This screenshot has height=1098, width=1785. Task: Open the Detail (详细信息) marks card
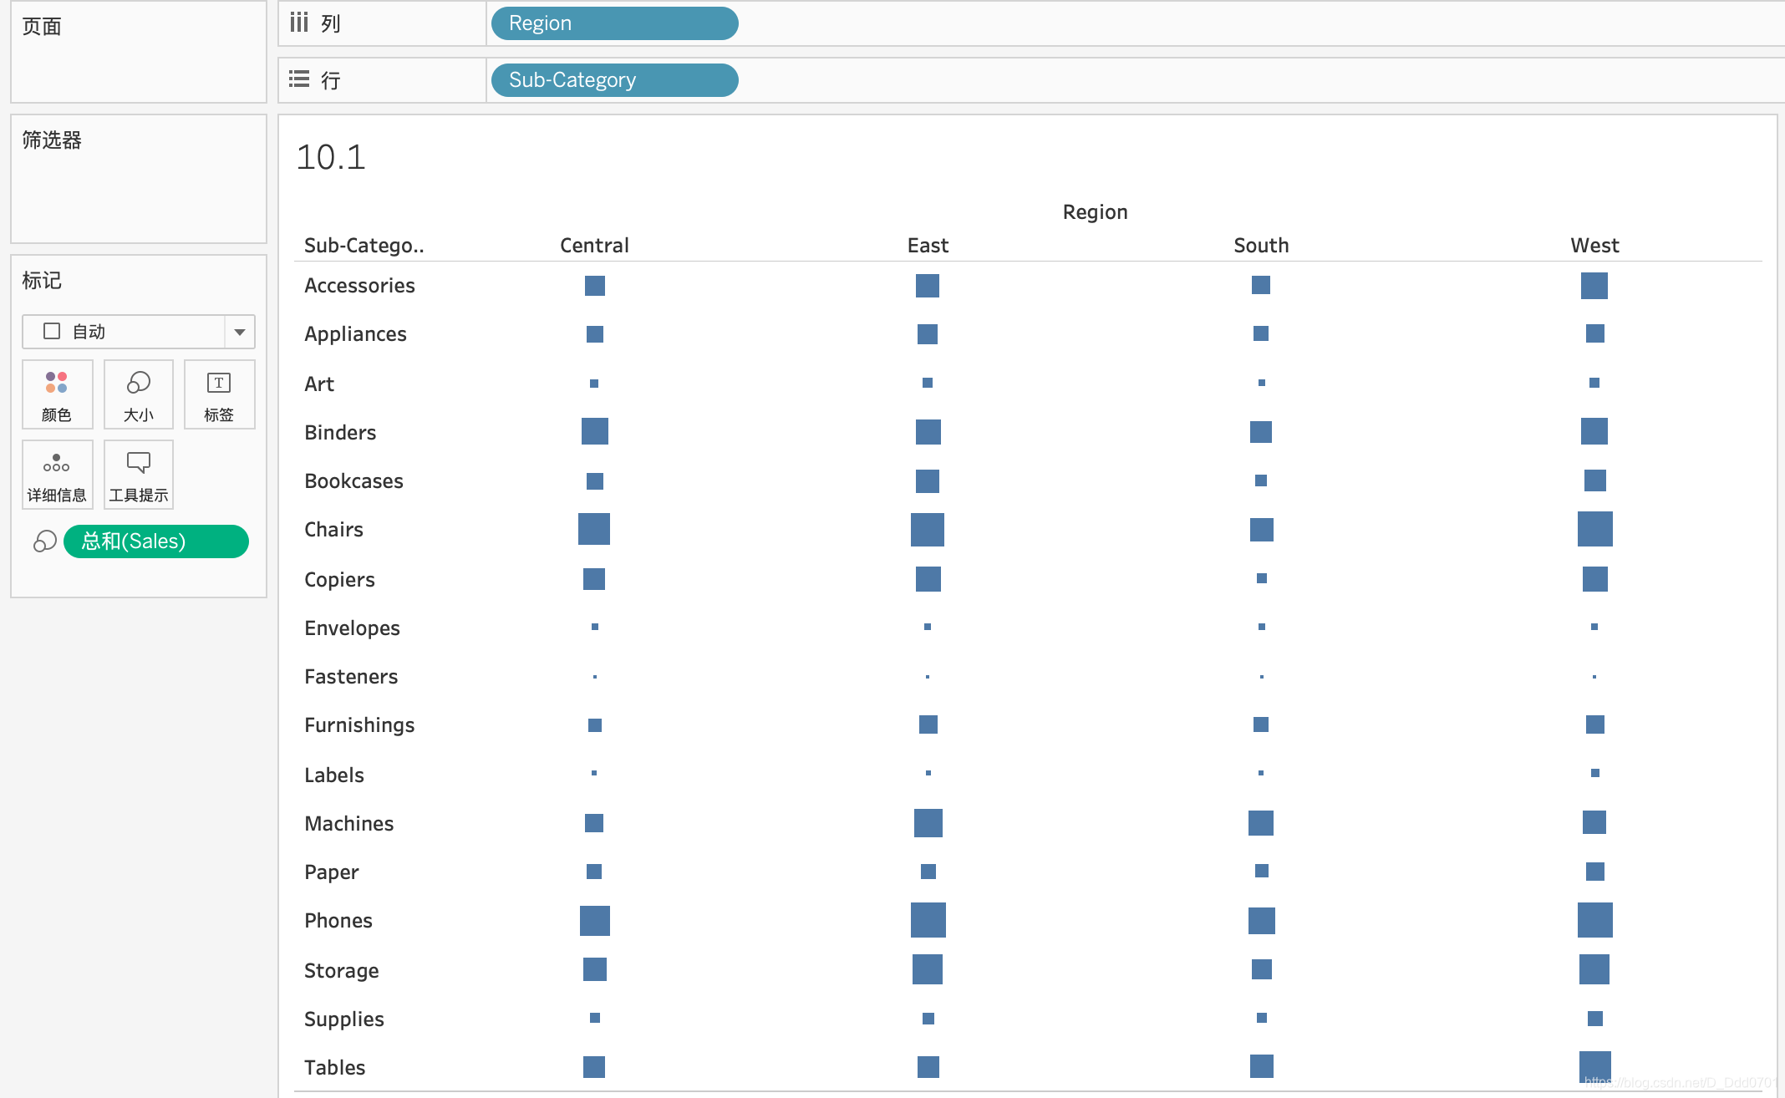[x=57, y=475]
